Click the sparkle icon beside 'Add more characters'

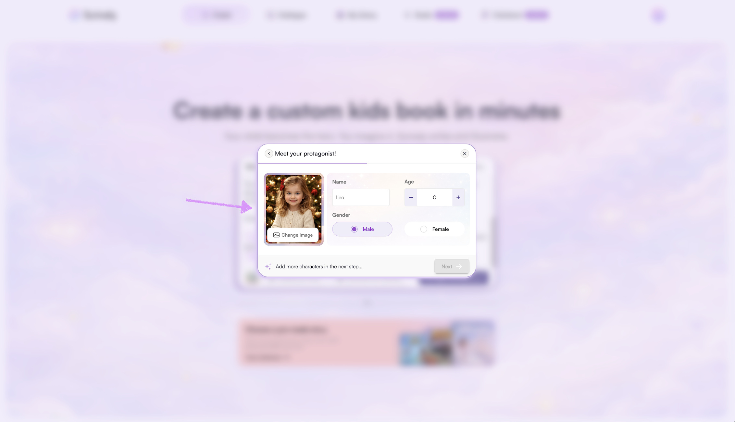point(268,267)
